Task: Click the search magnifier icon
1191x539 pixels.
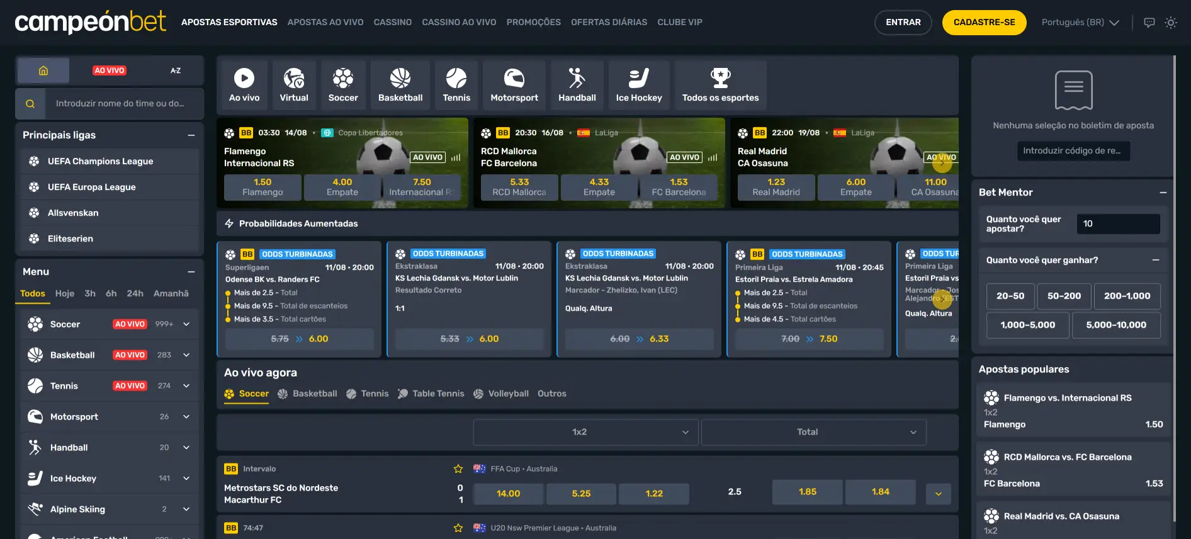Action: [x=30, y=104]
